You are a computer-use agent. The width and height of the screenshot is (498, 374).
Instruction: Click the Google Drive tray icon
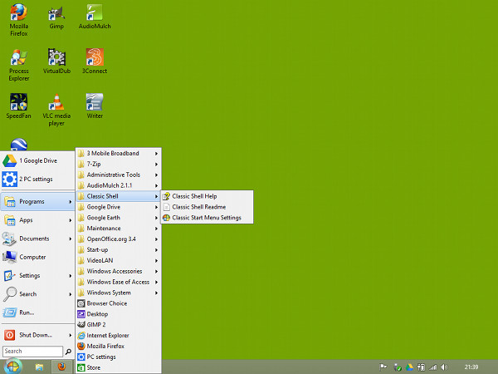(409, 367)
